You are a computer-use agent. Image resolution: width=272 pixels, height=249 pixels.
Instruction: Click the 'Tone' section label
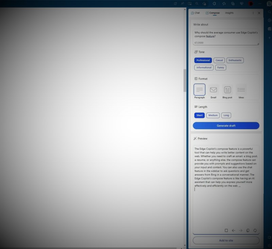pyautogui.click(x=201, y=52)
